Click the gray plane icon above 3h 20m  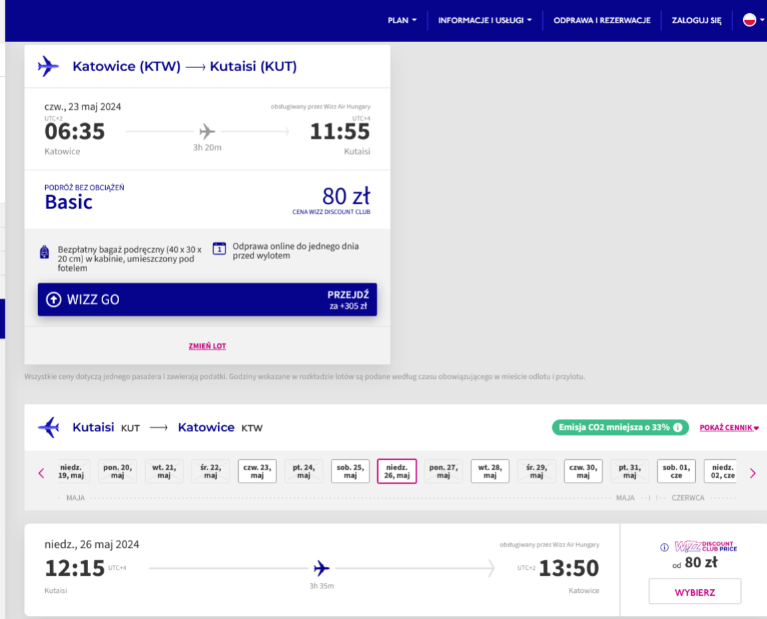(x=207, y=131)
